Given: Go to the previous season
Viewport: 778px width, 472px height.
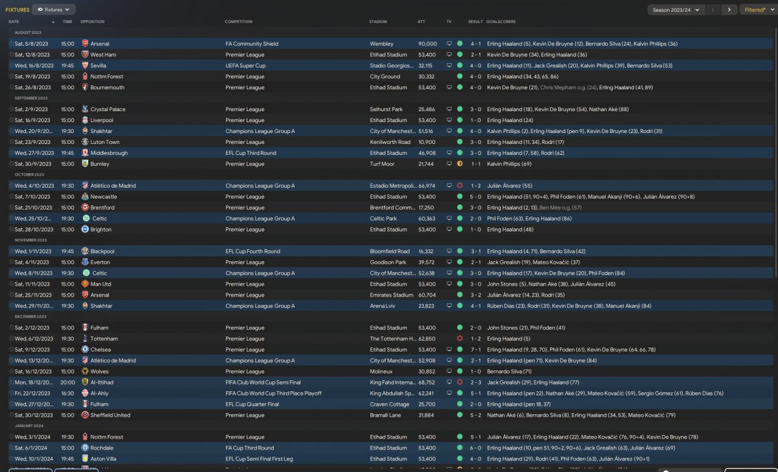Looking at the screenshot, I should pos(714,10).
